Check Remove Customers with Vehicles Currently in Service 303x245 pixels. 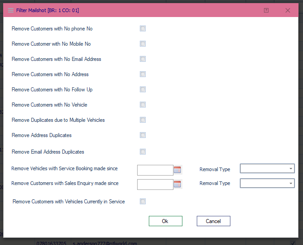pos(143,202)
